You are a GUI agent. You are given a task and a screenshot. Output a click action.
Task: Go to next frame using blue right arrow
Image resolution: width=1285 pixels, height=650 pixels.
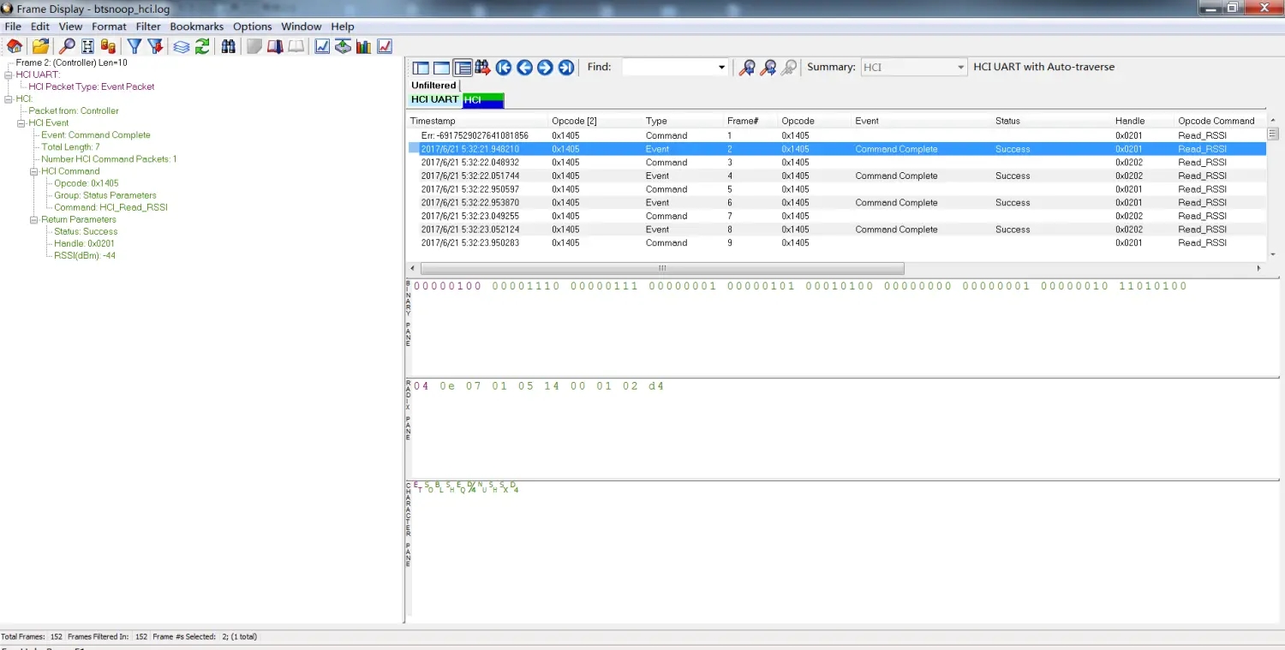545,68
